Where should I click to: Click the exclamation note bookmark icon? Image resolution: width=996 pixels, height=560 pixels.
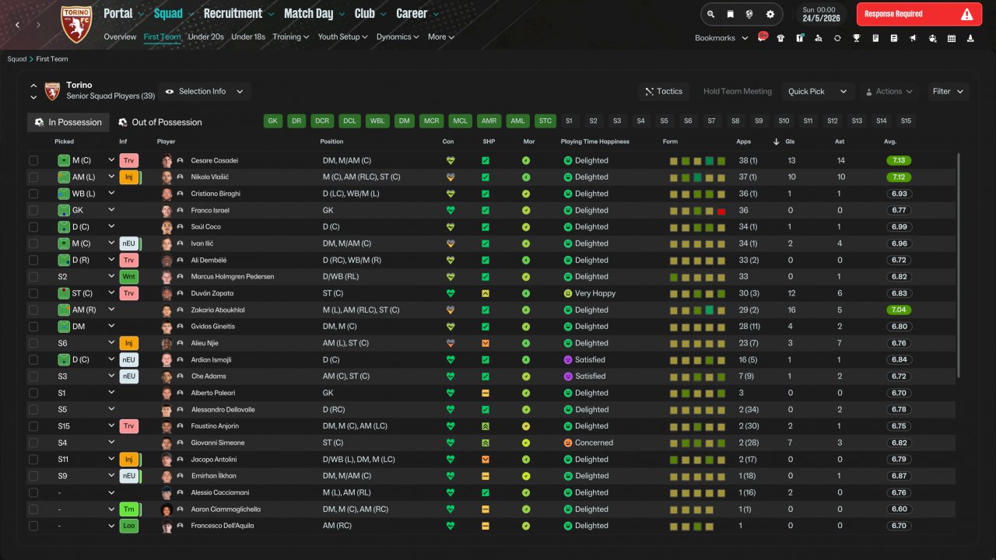pyautogui.click(x=800, y=38)
